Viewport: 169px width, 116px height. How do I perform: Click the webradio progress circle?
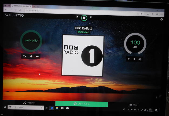click(31, 41)
